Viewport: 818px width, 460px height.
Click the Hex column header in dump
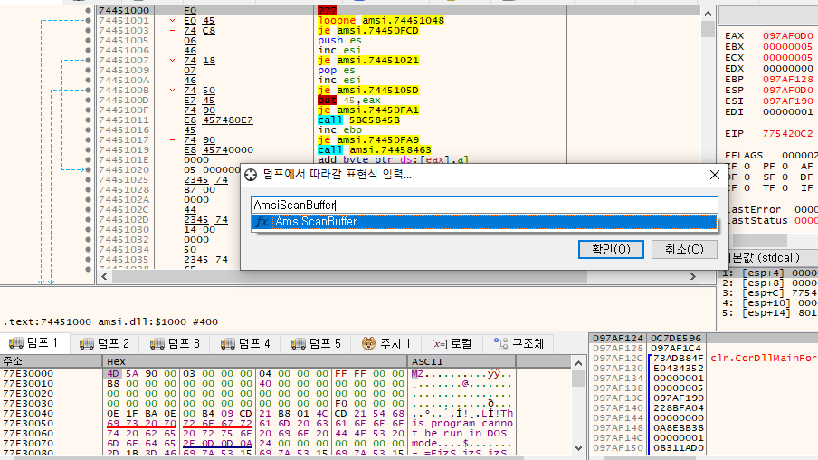[254, 361]
